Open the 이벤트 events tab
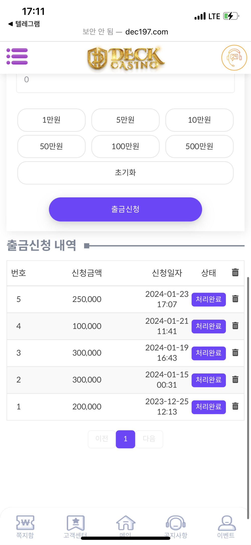The height and width of the screenshot is (545, 251). [226, 526]
